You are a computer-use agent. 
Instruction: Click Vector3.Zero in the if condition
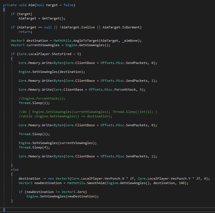coord(76,192)
